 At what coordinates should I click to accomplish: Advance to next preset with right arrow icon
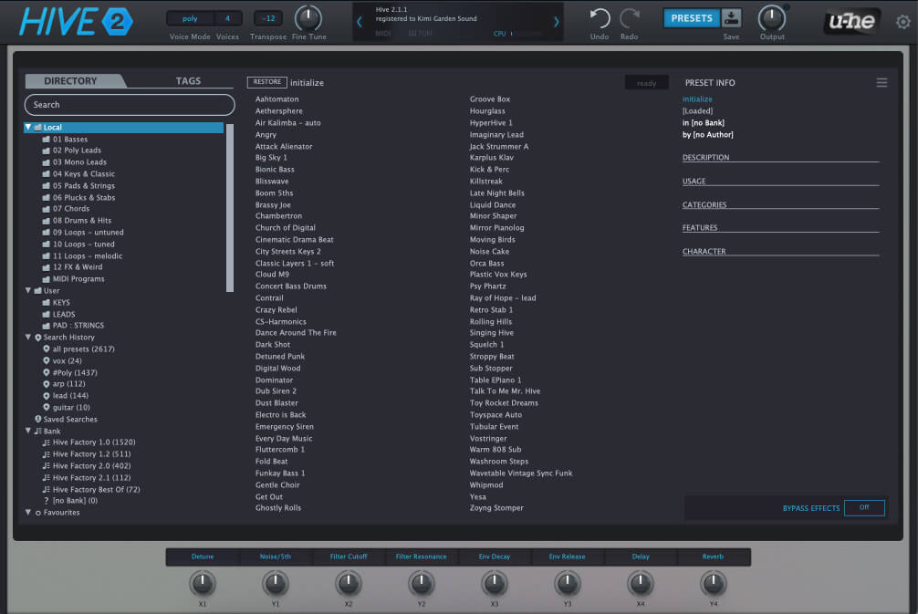click(x=557, y=22)
